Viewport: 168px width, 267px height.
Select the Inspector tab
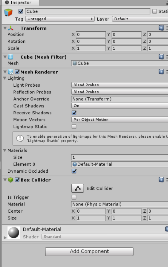pyautogui.click(x=20, y=2)
